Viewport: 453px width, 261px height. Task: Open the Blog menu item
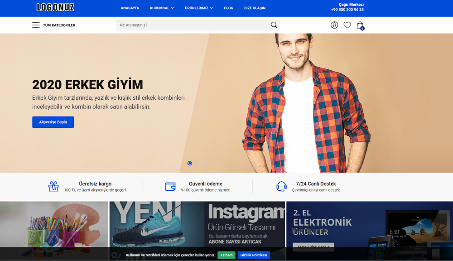(228, 8)
